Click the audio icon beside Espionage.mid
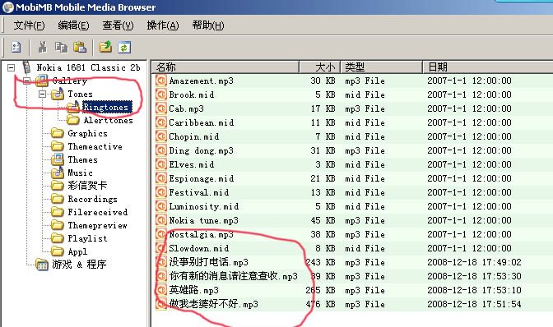Screen dimensions: 553x327 coord(161,178)
